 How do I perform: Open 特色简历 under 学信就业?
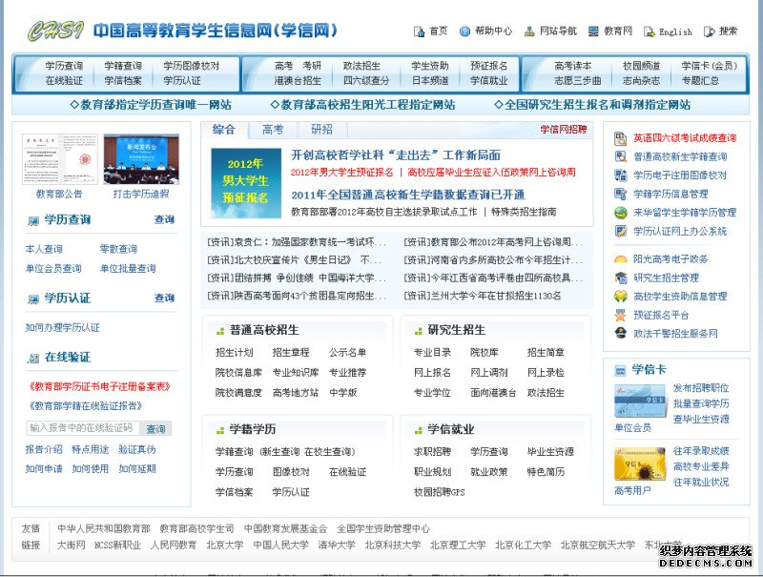coord(546,472)
